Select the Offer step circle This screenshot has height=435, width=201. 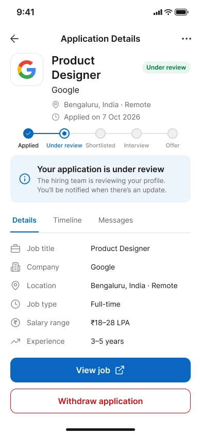tap(173, 133)
